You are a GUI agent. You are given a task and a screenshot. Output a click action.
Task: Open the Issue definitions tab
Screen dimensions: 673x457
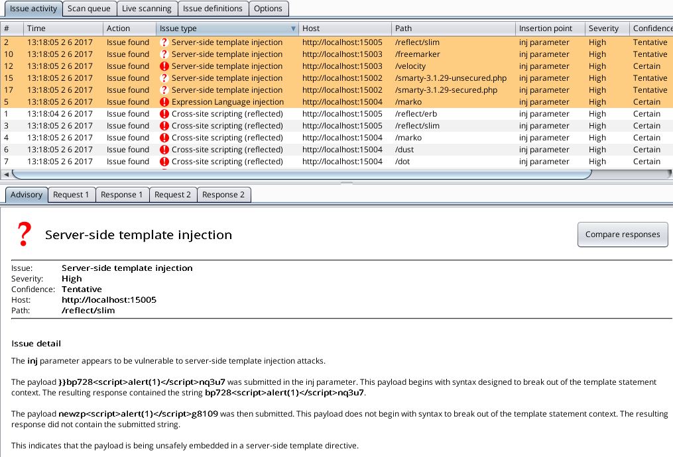click(x=212, y=9)
